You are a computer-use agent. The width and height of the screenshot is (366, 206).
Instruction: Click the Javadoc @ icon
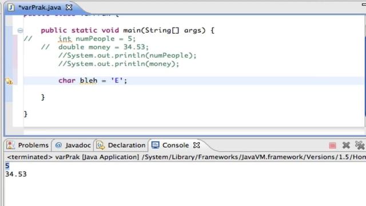coord(58,145)
